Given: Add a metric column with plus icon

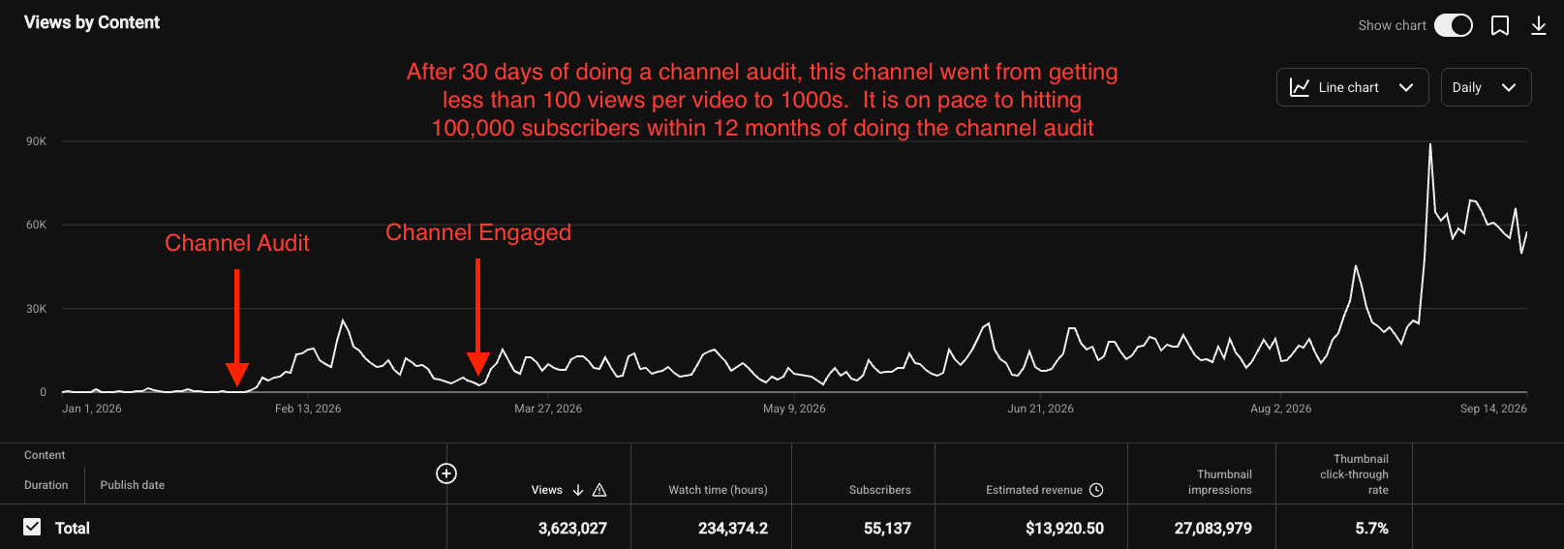Looking at the screenshot, I should click(446, 473).
